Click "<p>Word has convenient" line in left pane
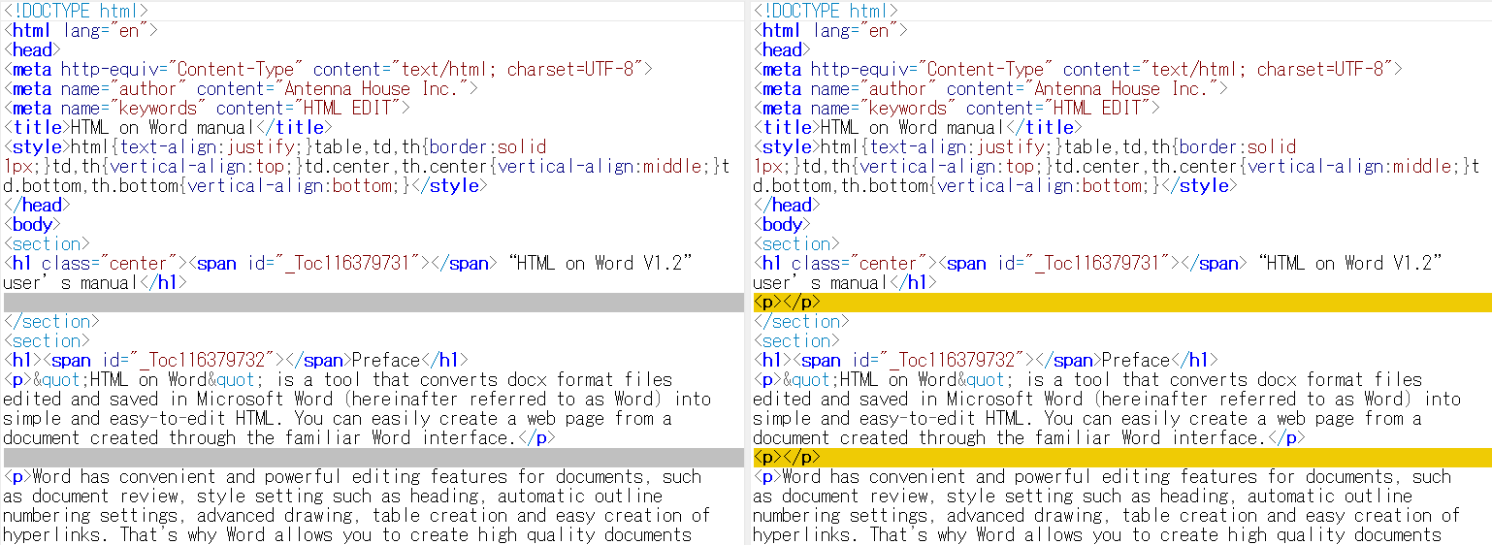1492x545 pixels. [352, 476]
